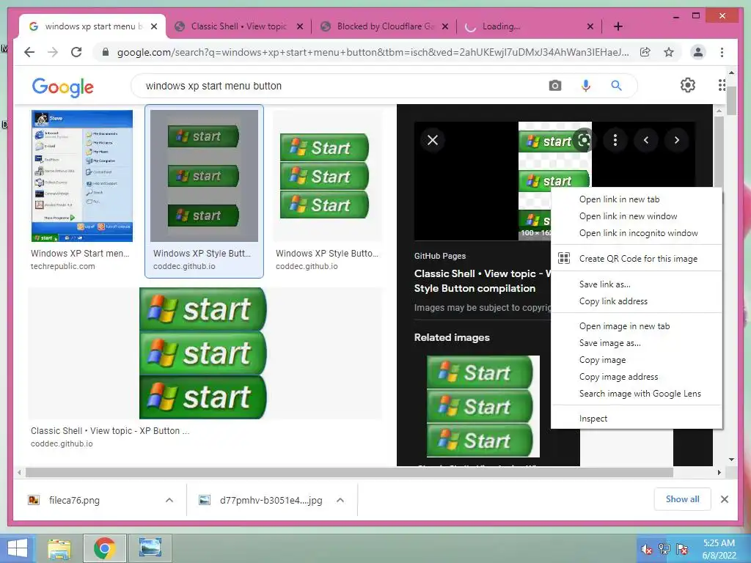Click the Google Lens icon on preview image
The image size is (751, 563).
coord(584,140)
